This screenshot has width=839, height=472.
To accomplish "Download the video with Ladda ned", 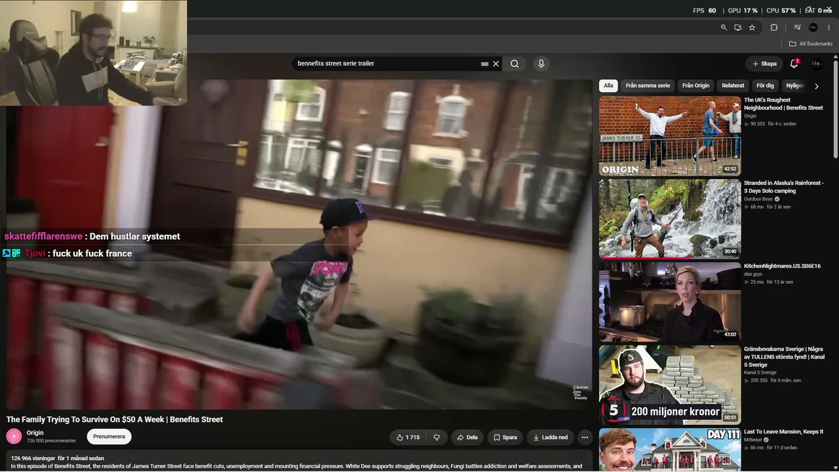I will point(551,437).
